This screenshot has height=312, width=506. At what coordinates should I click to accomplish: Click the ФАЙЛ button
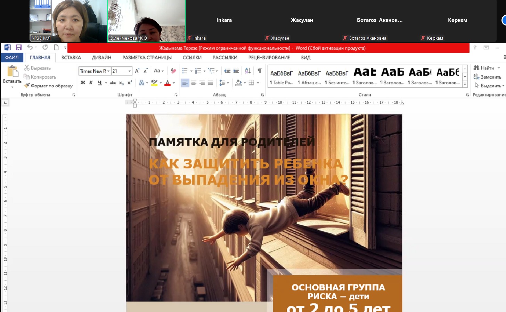point(12,57)
